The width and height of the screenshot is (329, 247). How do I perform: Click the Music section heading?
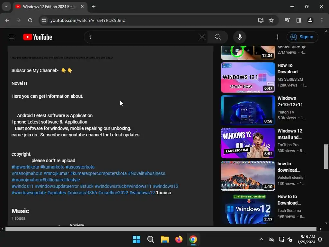(20, 211)
